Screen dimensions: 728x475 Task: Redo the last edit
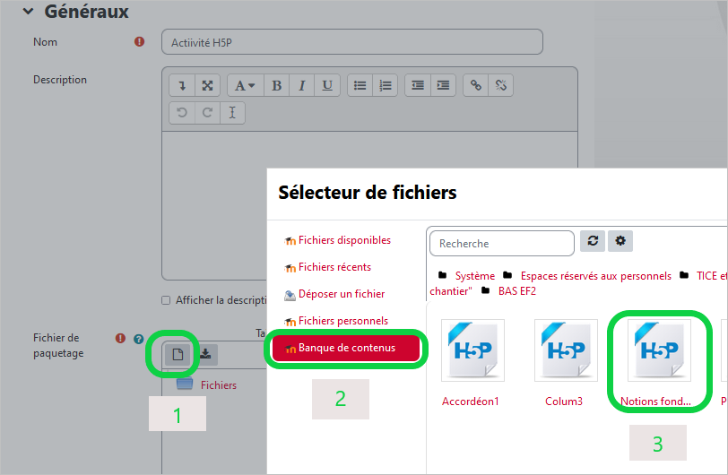207,113
